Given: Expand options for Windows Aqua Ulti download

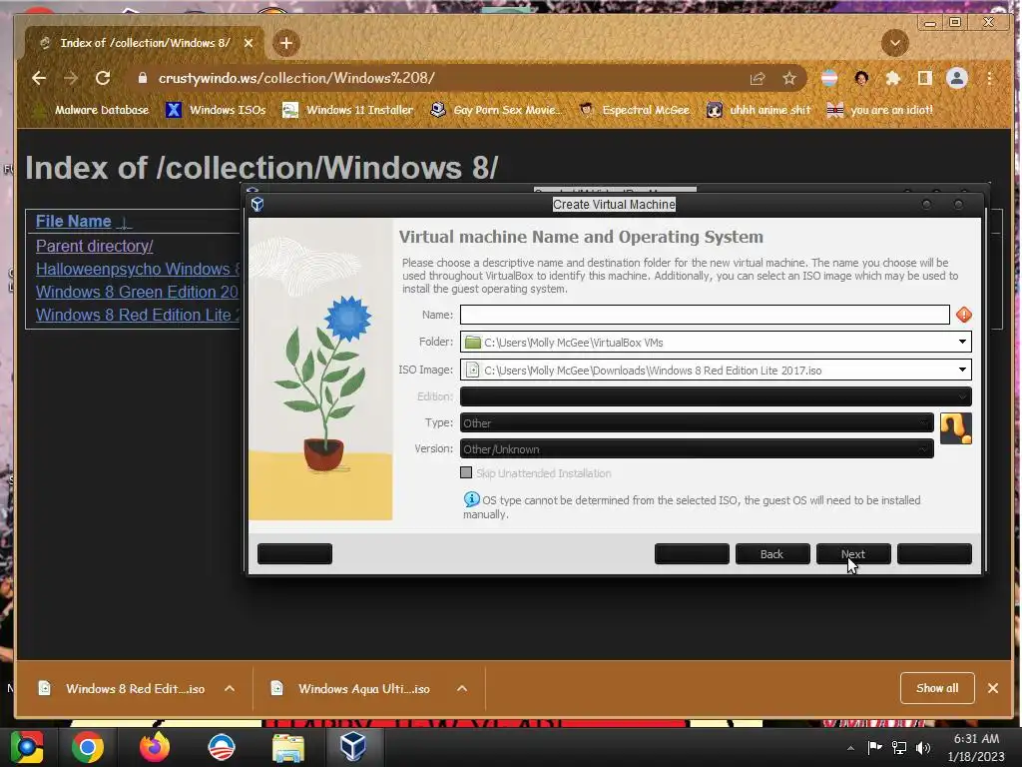Looking at the screenshot, I should 462,689.
